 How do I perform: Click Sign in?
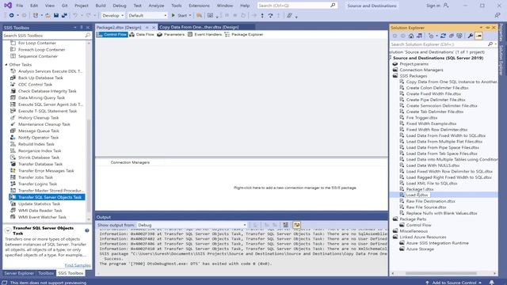pyautogui.click(x=433, y=6)
